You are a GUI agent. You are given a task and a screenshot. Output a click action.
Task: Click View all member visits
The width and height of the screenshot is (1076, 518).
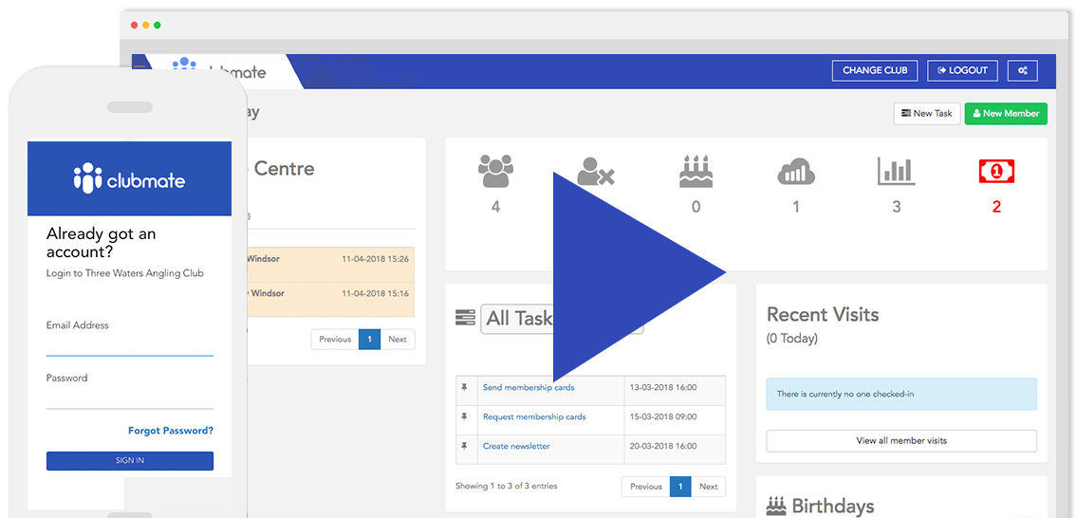[900, 441]
